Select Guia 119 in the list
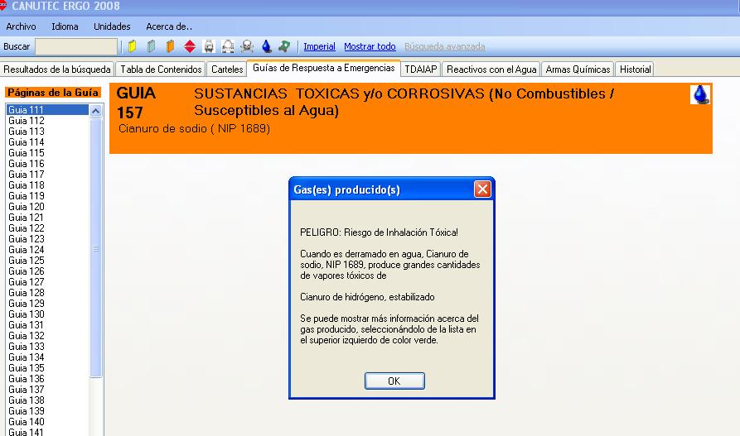This screenshot has width=740, height=436. point(47,196)
